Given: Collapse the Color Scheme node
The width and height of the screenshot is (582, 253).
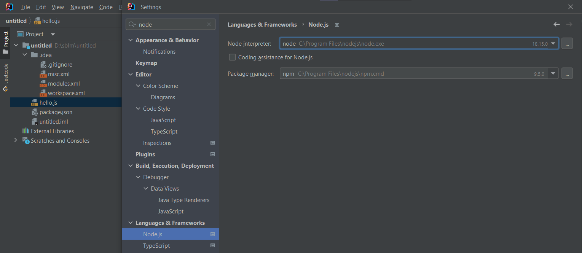Looking at the screenshot, I should pos(138,86).
